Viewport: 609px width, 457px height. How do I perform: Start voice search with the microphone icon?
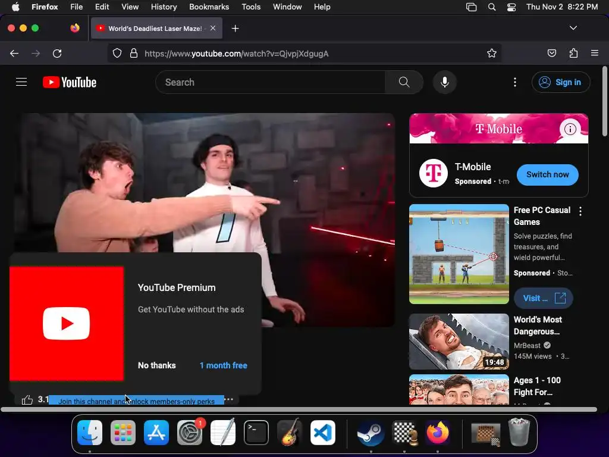tap(445, 82)
